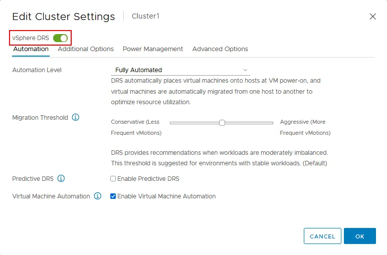The width and height of the screenshot is (387, 255).
Task: Toggle the vSphere DRS switch off
Action: click(x=60, y=38)
